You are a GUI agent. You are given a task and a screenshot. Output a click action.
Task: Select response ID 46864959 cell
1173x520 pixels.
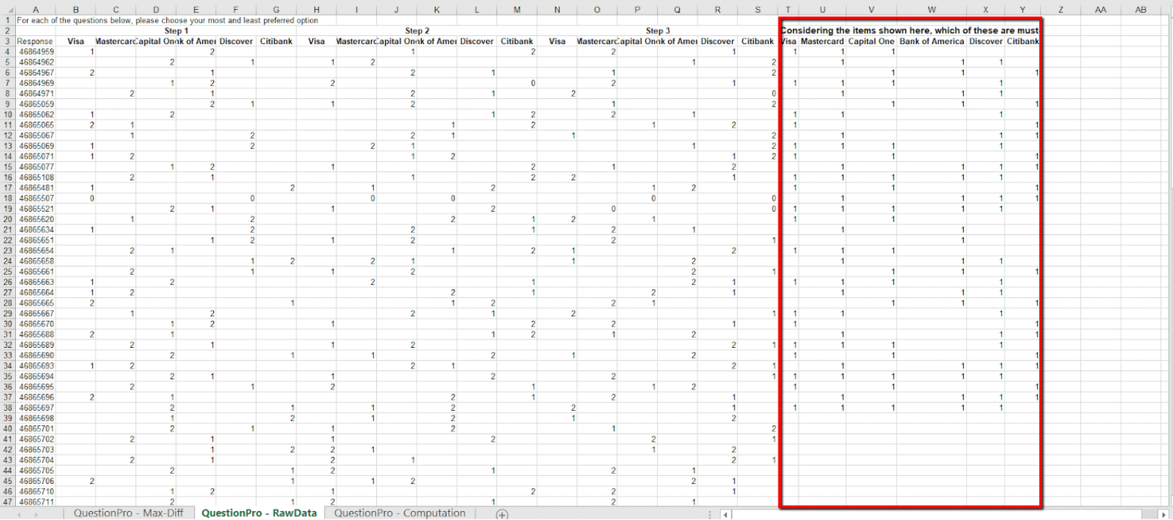click(x=36, y=52)
